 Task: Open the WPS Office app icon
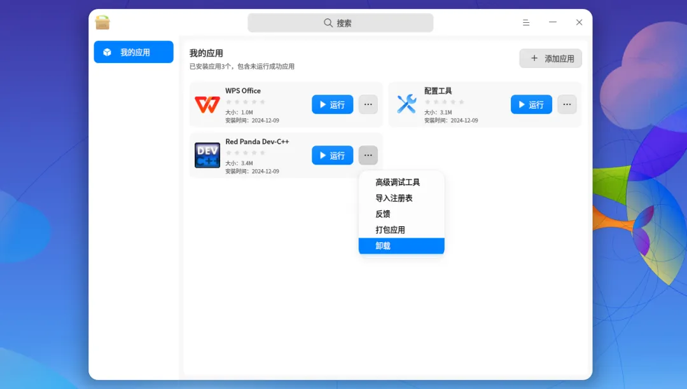(x=207, y=105)
